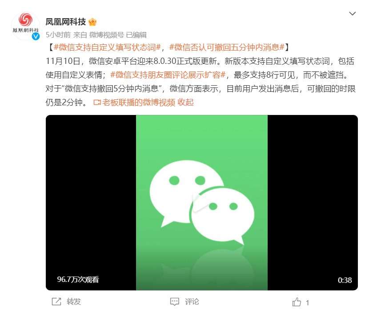Open hashtag #微信支持自定义填写状态词#
Image resolution: width=369 pixels, height=312 pixels.
pyautogui.click(x=107, y=47)
